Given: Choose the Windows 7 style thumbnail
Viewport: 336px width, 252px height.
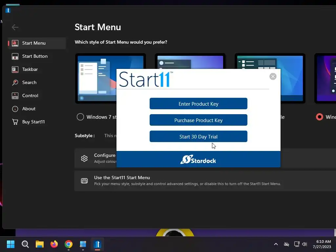Looking at the screenshot, I should 96,78.
